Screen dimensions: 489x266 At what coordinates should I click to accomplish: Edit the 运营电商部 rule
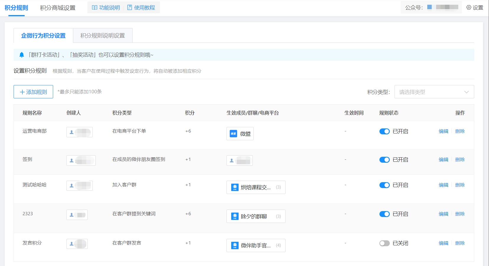pos(444,131)
